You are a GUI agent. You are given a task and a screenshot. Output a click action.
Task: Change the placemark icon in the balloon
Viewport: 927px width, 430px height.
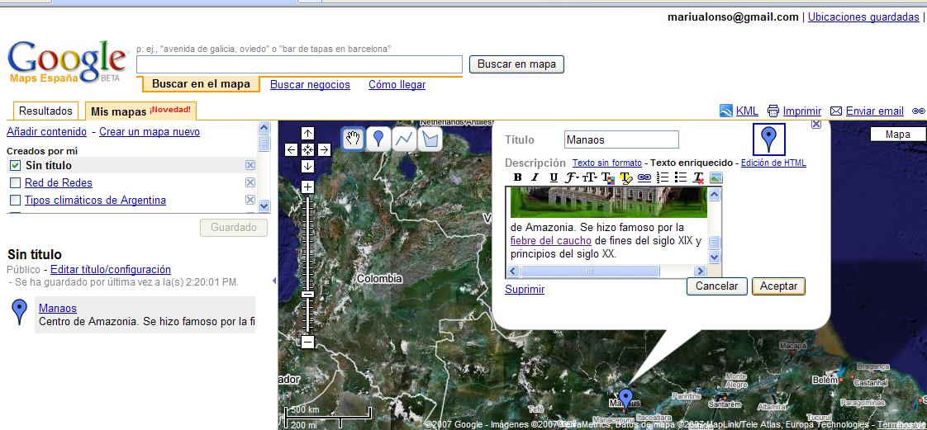[768, 139]
